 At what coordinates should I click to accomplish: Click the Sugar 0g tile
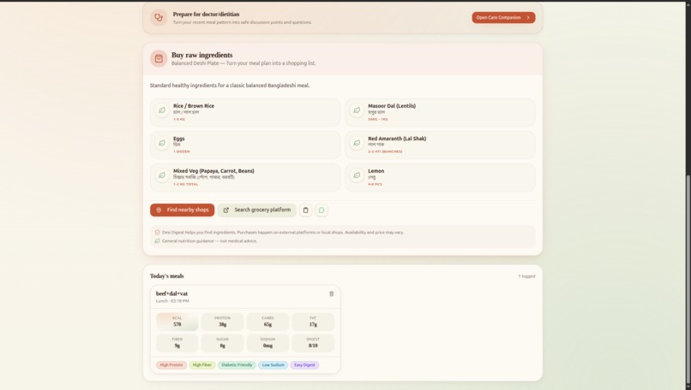(x=223, y=343)
